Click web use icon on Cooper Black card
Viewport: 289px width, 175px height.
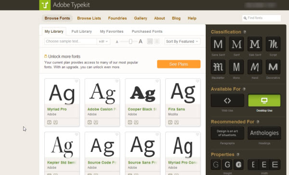point(130,122)
